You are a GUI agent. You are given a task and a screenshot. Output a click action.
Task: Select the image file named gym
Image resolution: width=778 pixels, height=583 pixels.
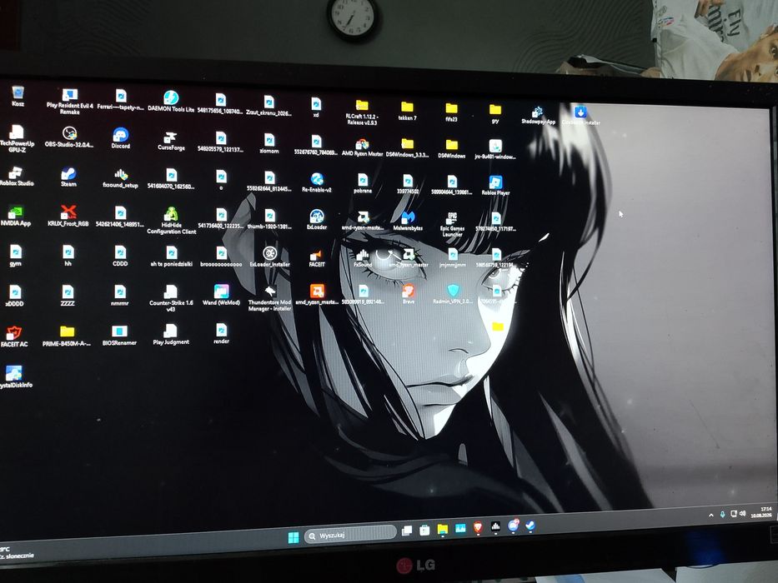point(15,256)
